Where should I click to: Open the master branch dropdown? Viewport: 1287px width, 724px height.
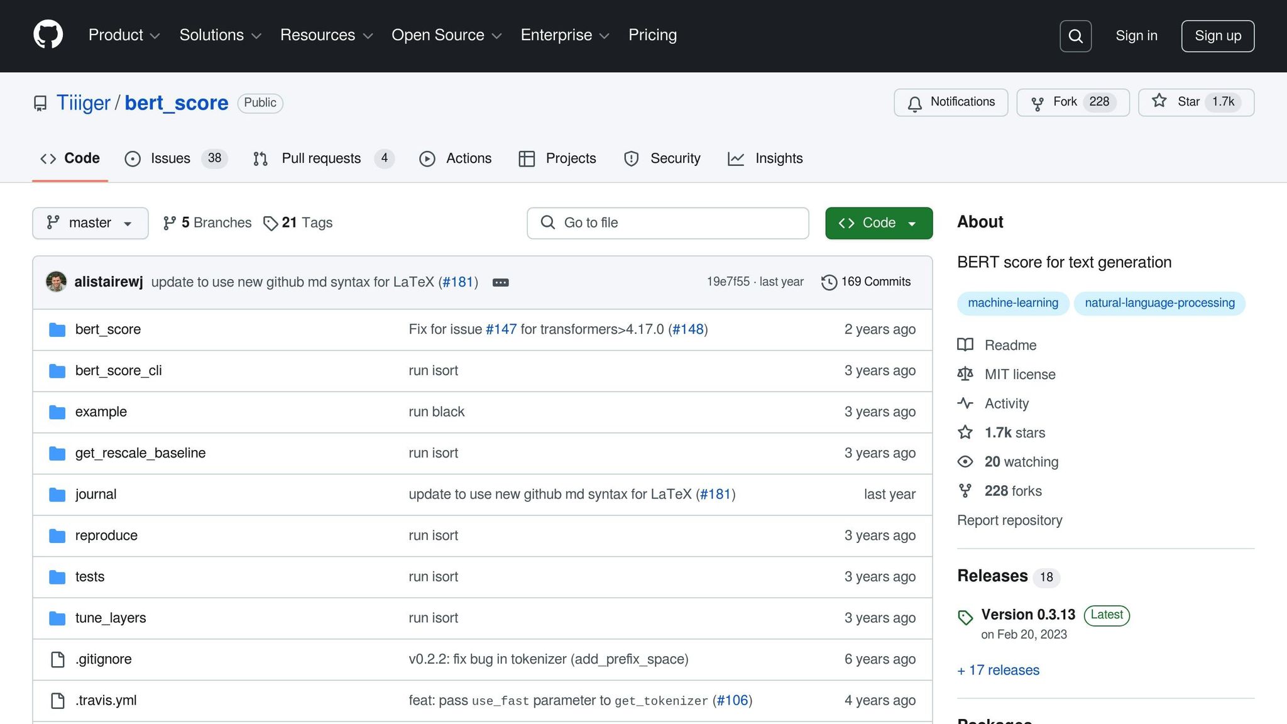[90, 223]
